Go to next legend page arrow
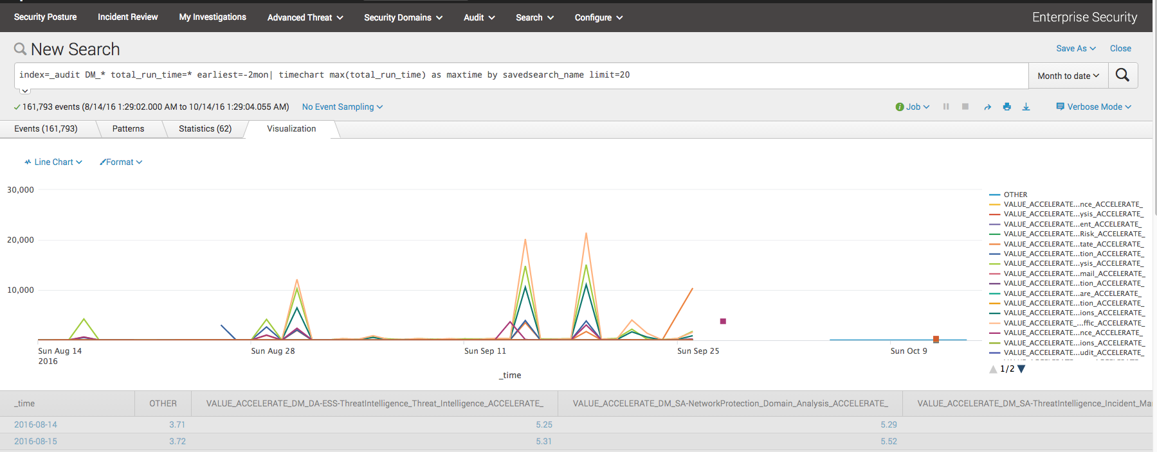 [x=1021, y=369]
